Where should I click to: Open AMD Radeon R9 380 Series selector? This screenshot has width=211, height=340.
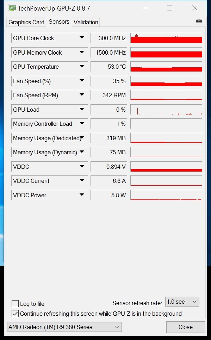pos(64,327)
